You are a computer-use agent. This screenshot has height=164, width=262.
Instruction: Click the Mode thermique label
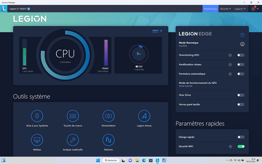coord(189,43)
